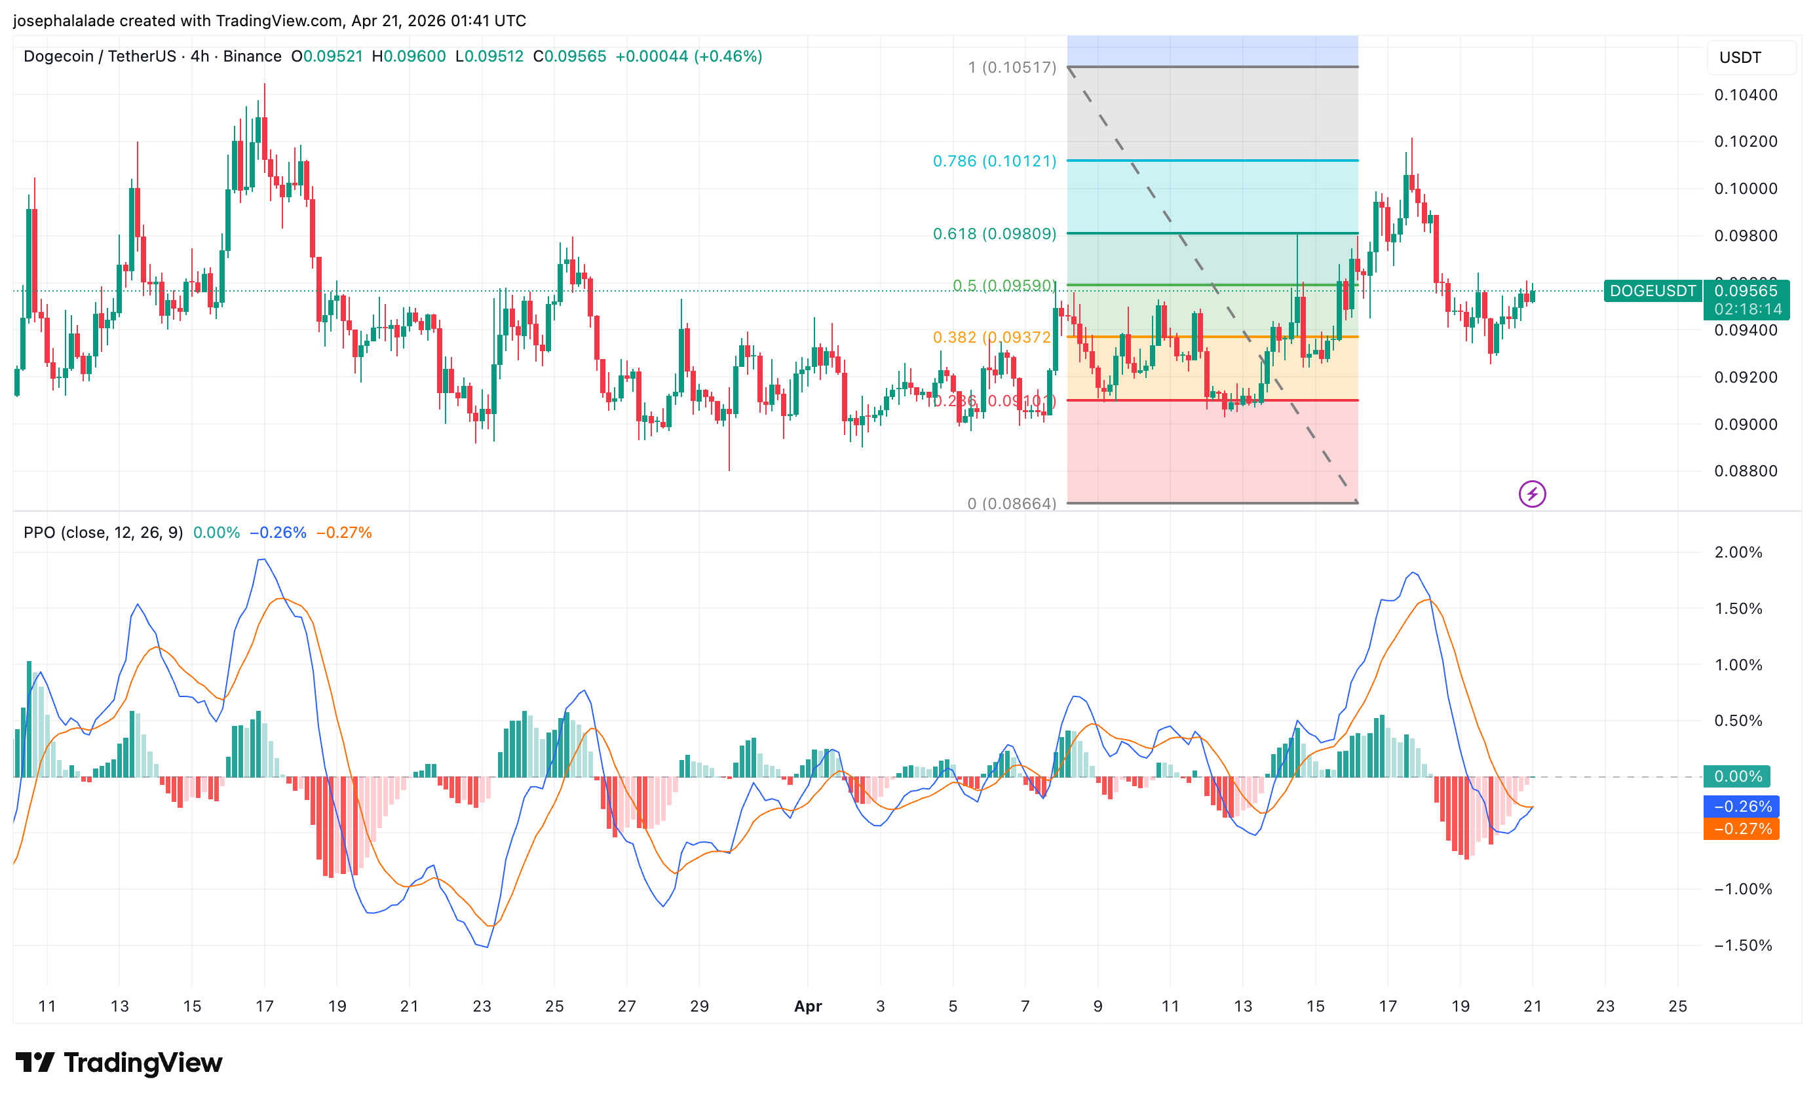This screenshot has height=1102, width=1815.
Task: Select the 0.786 (0.10121) Fibonacci level label
Action: pyautogui.click(x=994, y=161)
